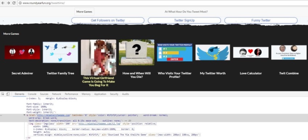Open the More Games button
Image resolution: width=308 pixels, height=140 pixels.
[x=84, y=12]
